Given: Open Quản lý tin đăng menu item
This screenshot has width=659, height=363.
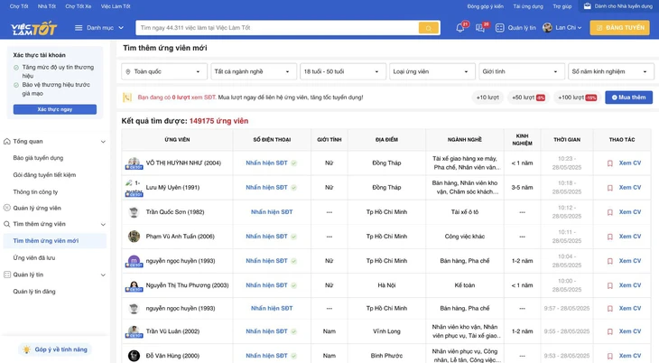Looking at the screenshot, I should (34, 292).
